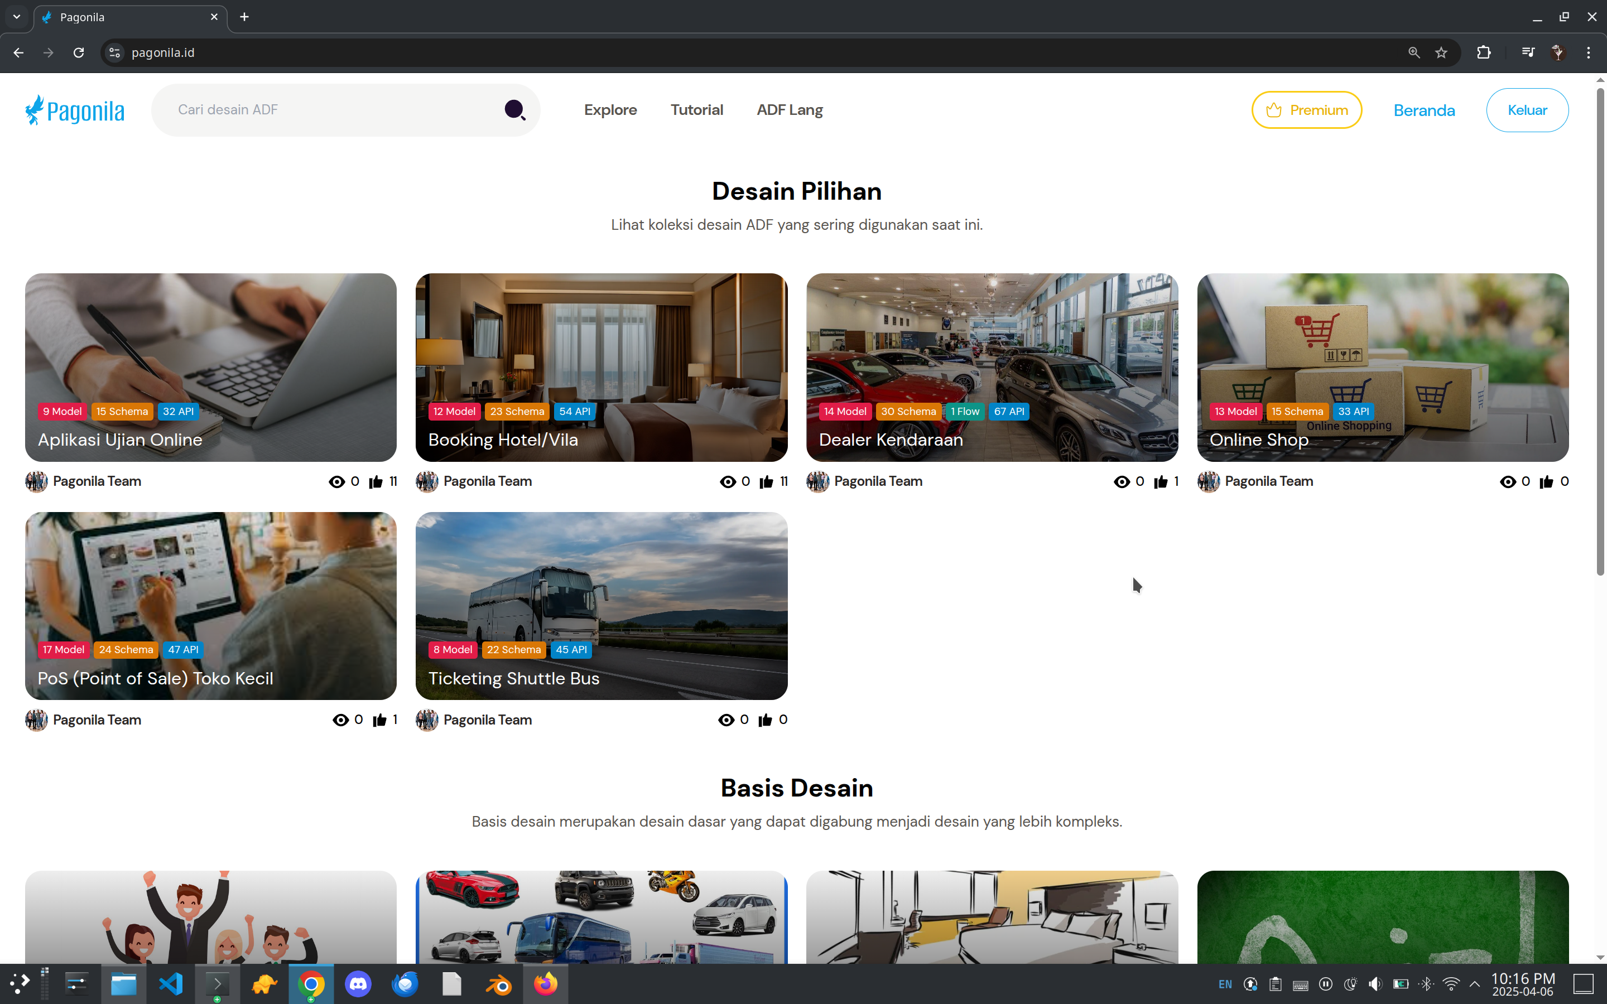The height and width of the screenshot is (1004, 1607).
Task: Click the Pagonila logo
Action: click(74, 110)
